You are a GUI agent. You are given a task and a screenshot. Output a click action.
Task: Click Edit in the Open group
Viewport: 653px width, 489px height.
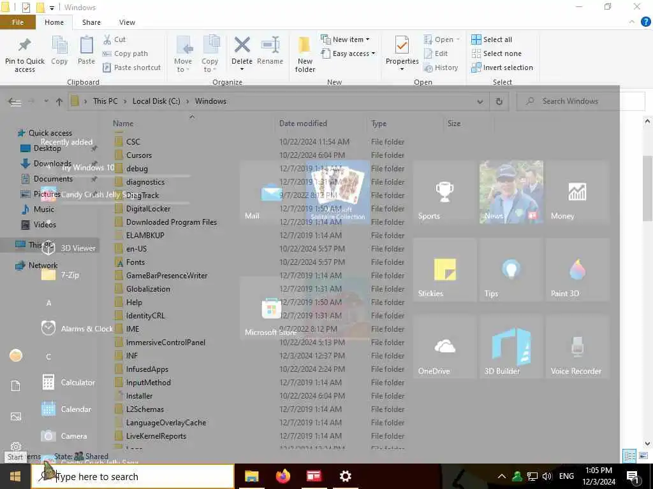[x=436, y=53]
